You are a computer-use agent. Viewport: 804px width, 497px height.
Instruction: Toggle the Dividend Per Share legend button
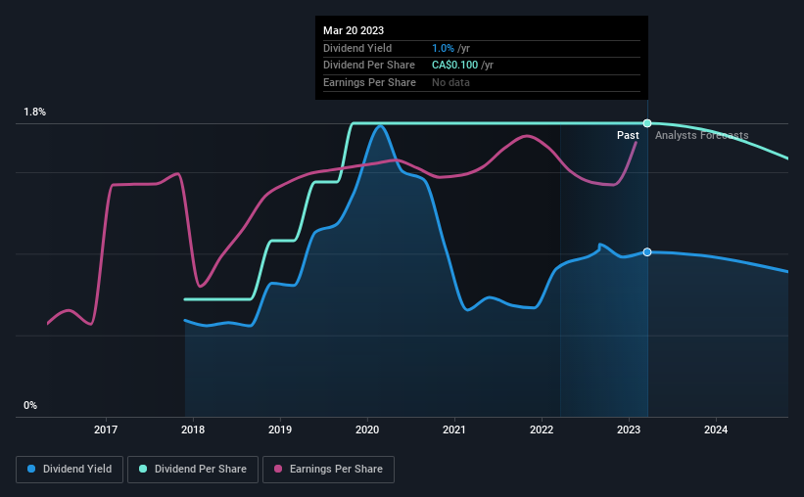tap(193, 470)
